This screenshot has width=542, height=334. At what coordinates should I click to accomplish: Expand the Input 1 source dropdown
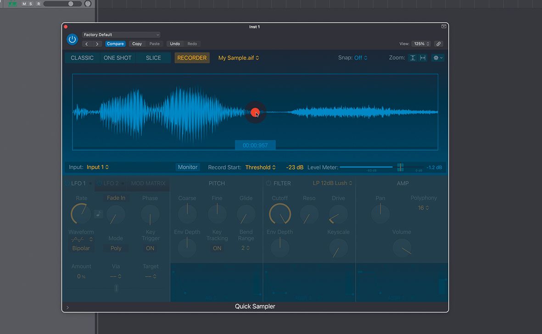coord(98,167)
